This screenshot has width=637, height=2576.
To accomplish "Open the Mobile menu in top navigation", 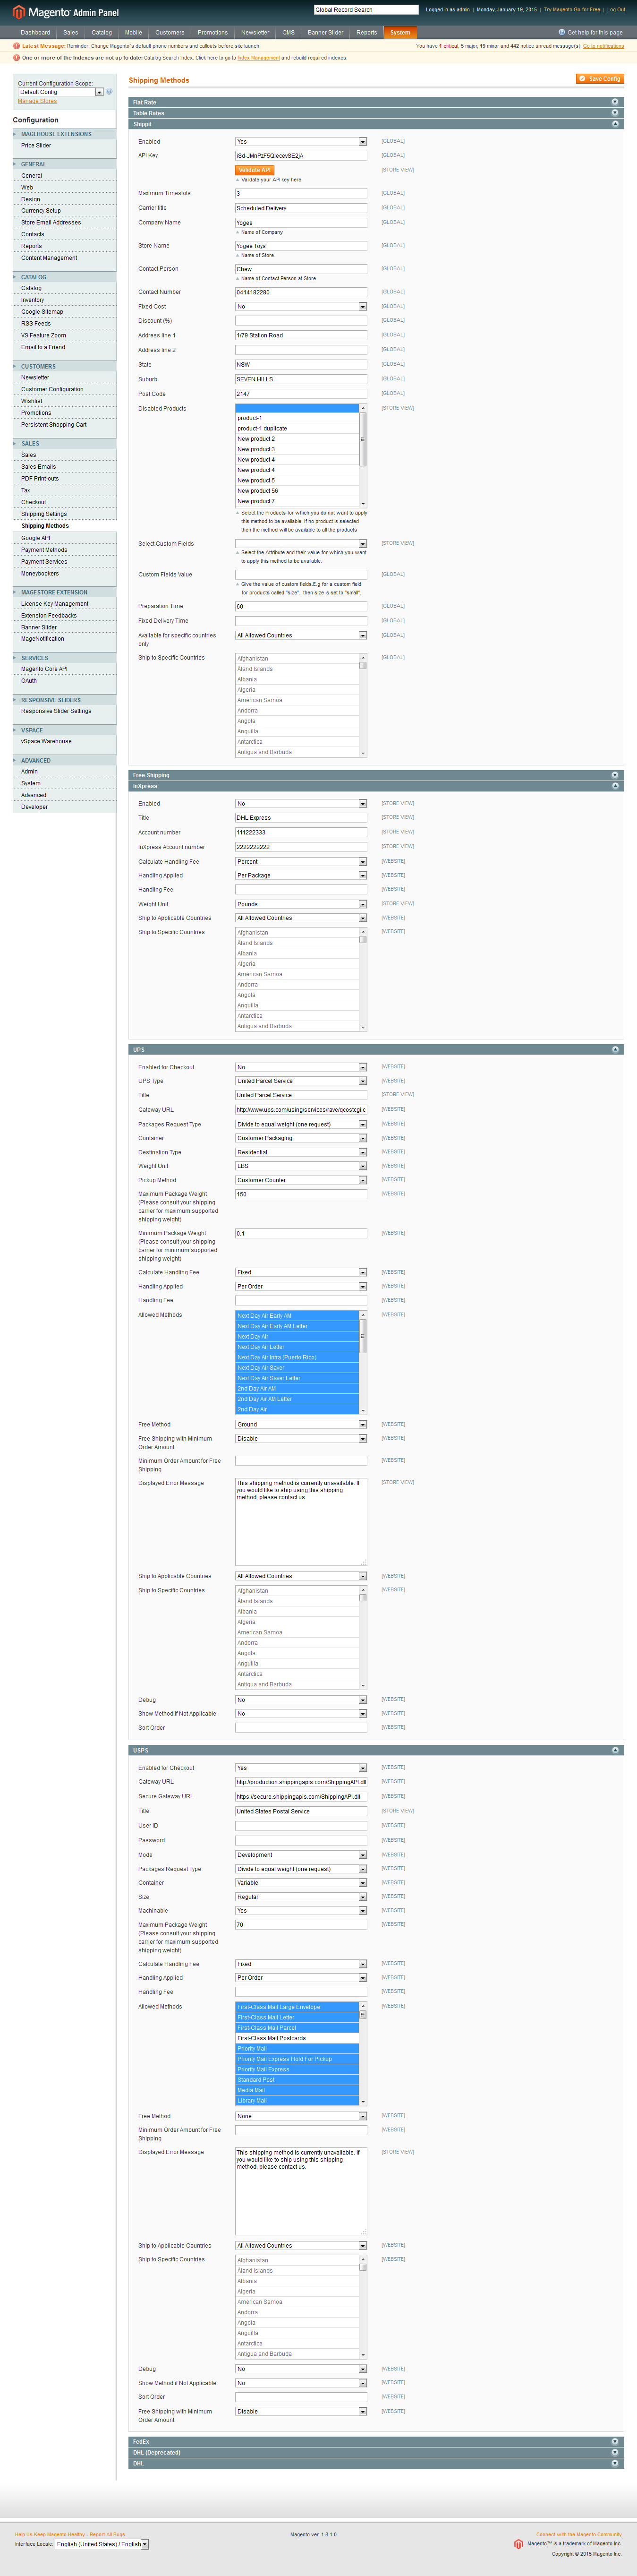I will point(133,32).
